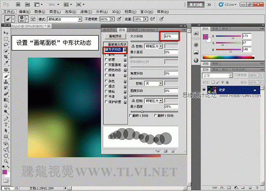The image size is (266, 191).
Task: Select the Hand tool
Action: [x=6, y=155]
